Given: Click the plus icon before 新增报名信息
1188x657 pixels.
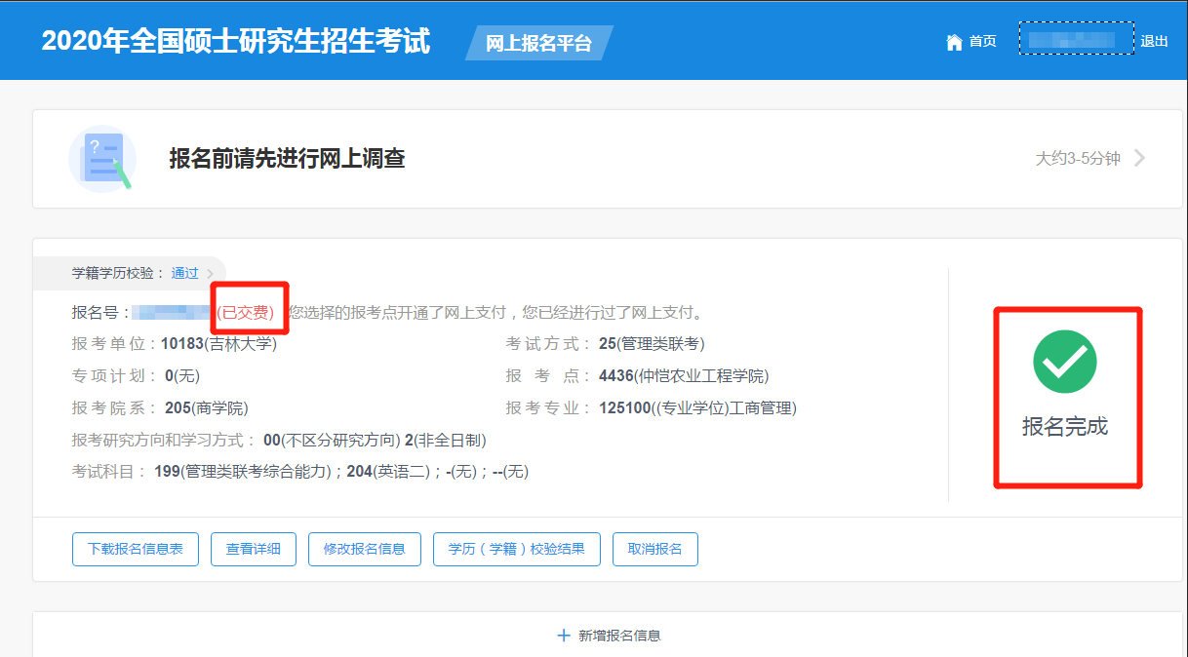Looking at the screenshot, I should tap(564, 635).
